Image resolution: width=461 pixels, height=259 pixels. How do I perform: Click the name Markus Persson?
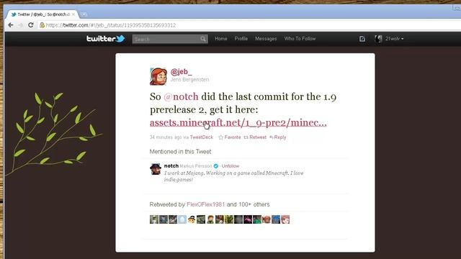[x=196, y=166]
